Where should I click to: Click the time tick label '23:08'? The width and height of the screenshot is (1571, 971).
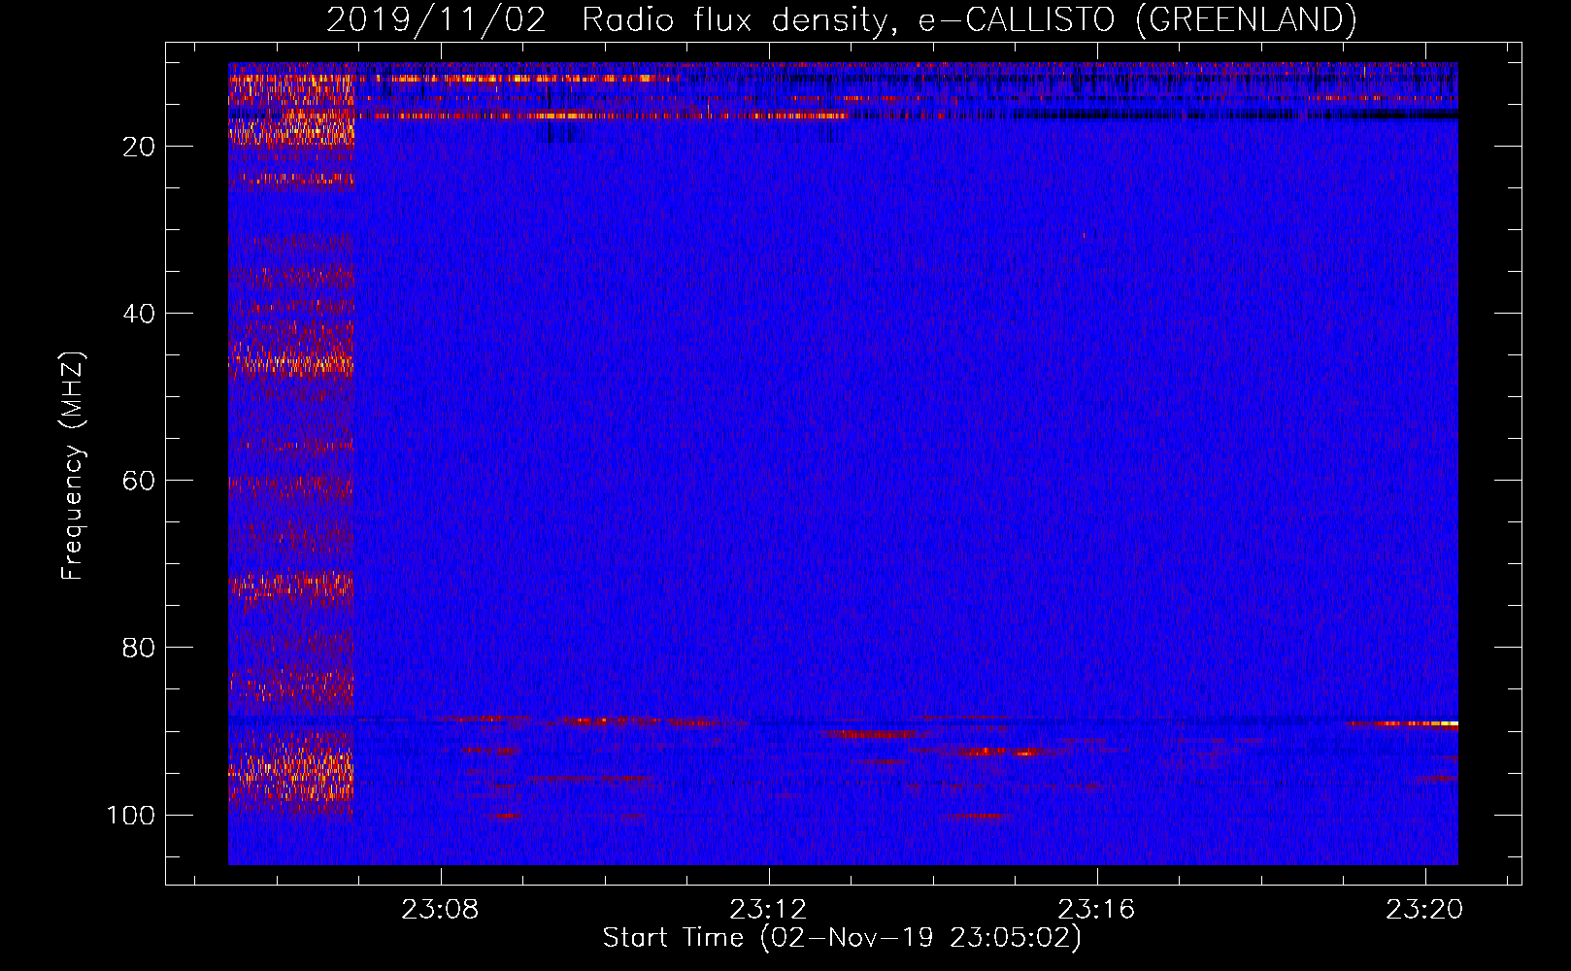click(x=441, y=910)
